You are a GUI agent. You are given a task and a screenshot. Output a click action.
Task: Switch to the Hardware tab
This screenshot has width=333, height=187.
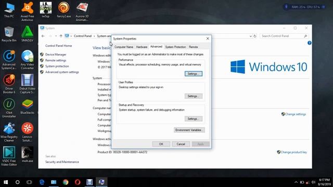142,47
